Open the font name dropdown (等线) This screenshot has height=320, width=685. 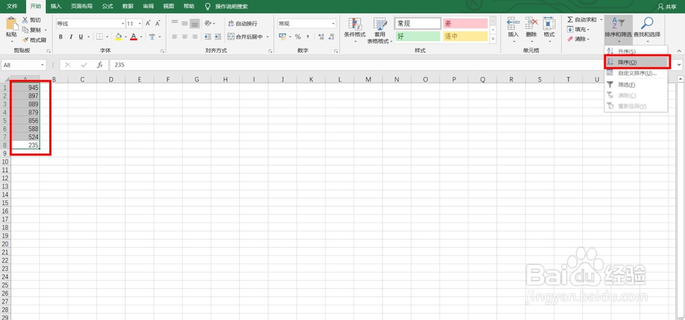[123, 23]
